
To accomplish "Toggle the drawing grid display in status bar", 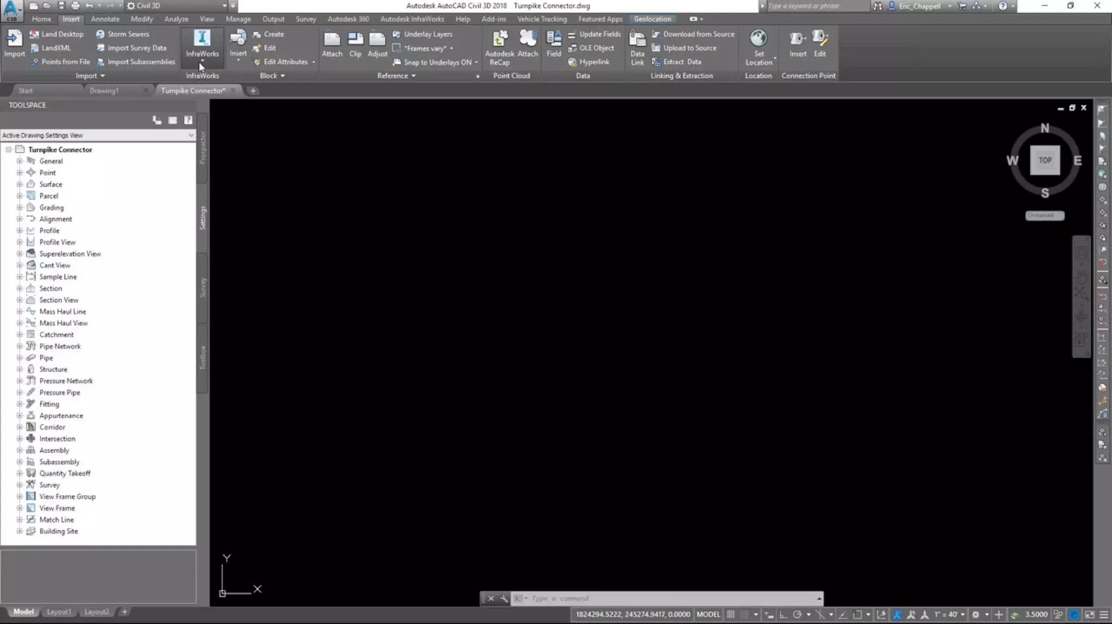I will [731, 614].
